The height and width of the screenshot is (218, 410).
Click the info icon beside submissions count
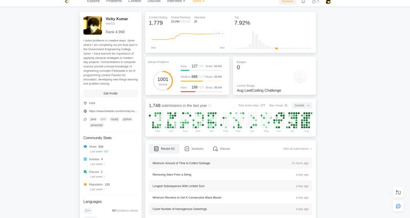click(210, 105)
